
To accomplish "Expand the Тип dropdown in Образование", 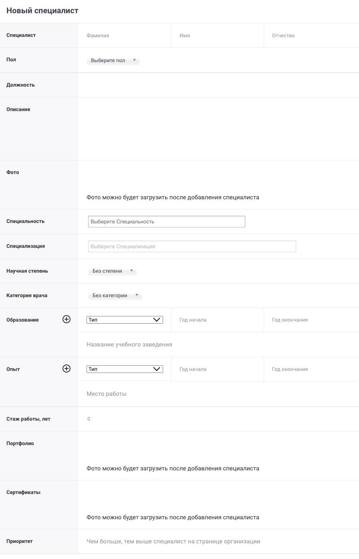I will click(x=125, y=320).
